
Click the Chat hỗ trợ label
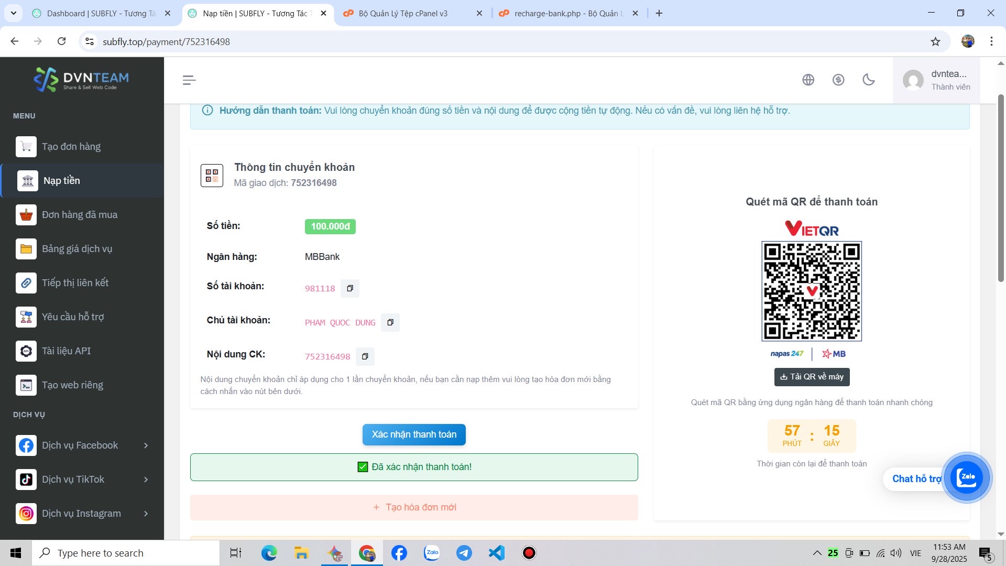pos(917,478)
